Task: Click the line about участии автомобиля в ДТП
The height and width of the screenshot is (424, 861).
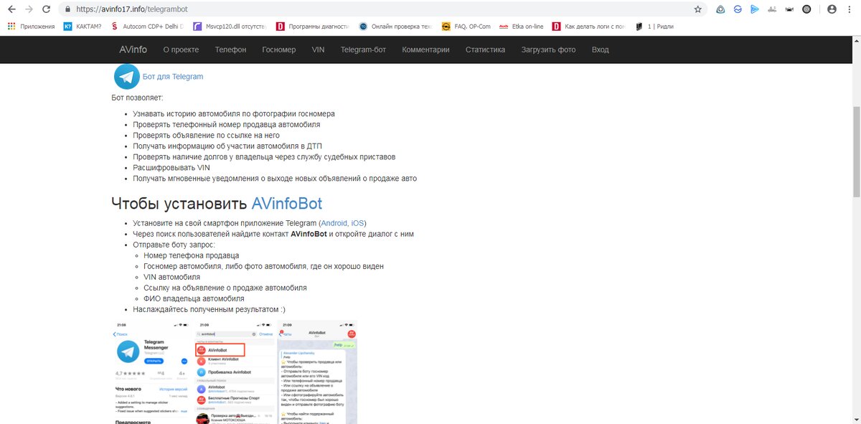Action: pos(227,146)
